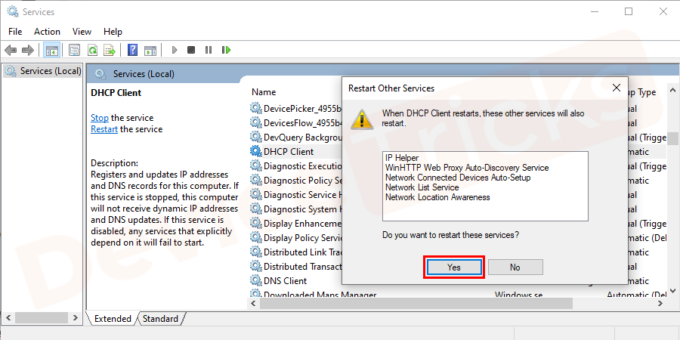Open the View menu
Screen dimensions: 680x340
click(82, 32)
